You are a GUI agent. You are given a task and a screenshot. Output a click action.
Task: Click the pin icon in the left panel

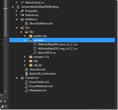click(1, 101)
